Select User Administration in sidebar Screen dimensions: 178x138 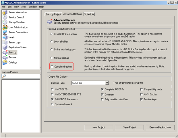click(x=18, y=27)
